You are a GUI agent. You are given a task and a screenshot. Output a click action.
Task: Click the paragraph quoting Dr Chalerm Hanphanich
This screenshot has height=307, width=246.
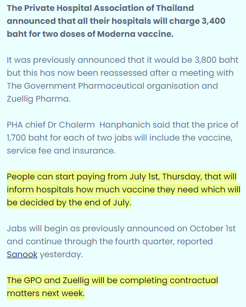[x=122, y=137]
